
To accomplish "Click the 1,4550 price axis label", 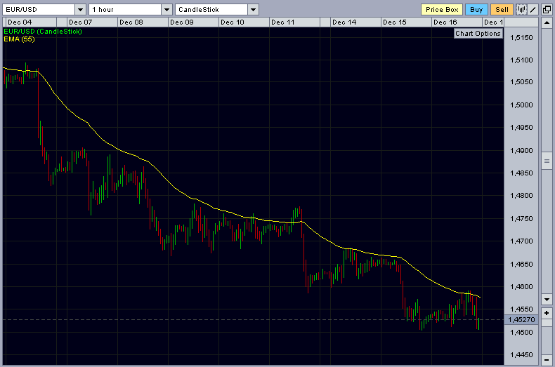I will 521,309.
